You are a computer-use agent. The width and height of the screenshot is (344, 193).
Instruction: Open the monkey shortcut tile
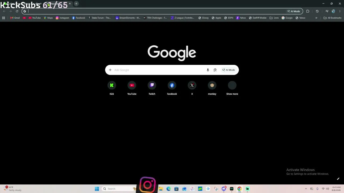click(x=212, y=88)
